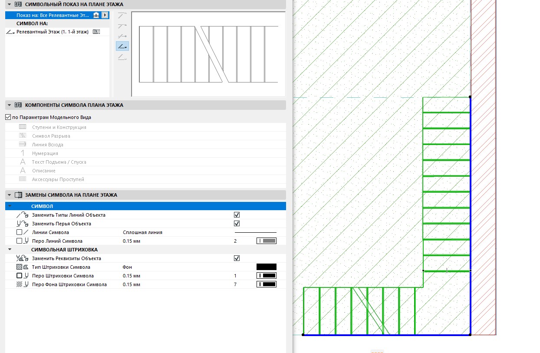Click the Линии Символа line icon
The height and width of the screenshot is (353, 540).
click(x=26, y=232)
